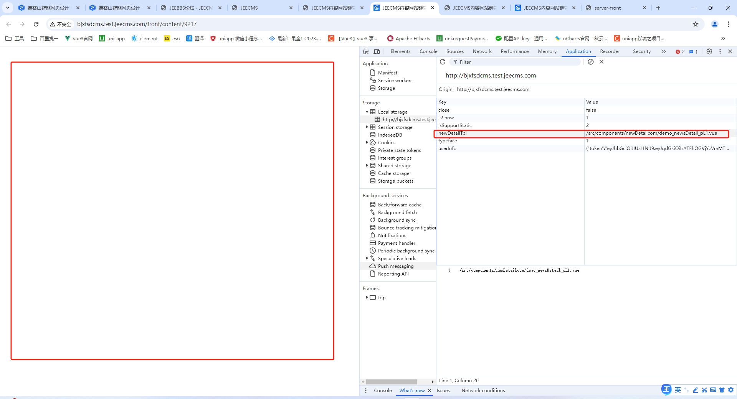Open DevTools customize three-dot menu
Viewport: 737px width, 399px height.
[720, 51]
